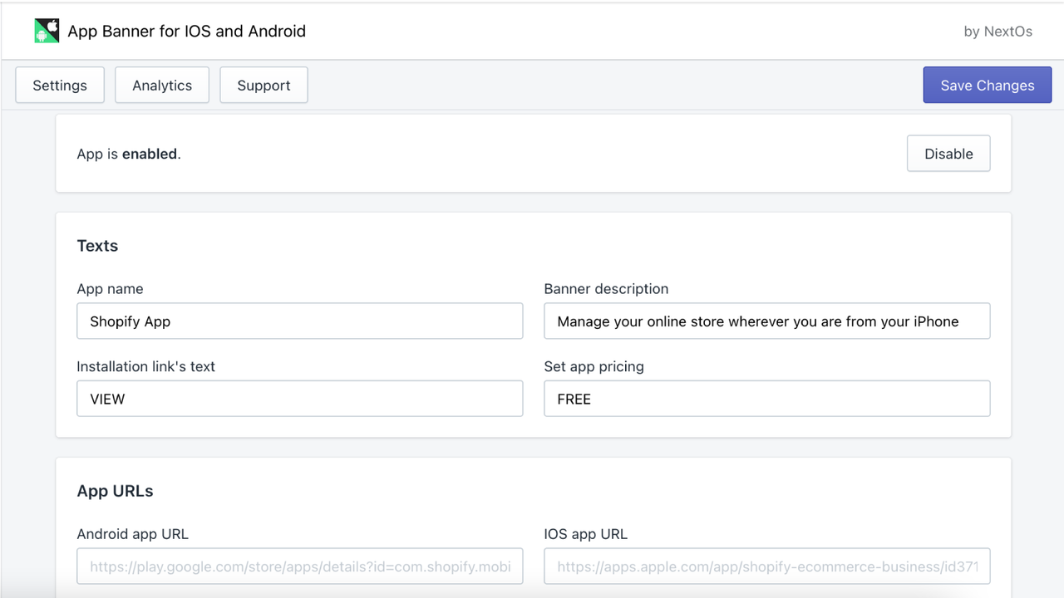
Task: Select the VIEW text value
Action: [106, 399]
